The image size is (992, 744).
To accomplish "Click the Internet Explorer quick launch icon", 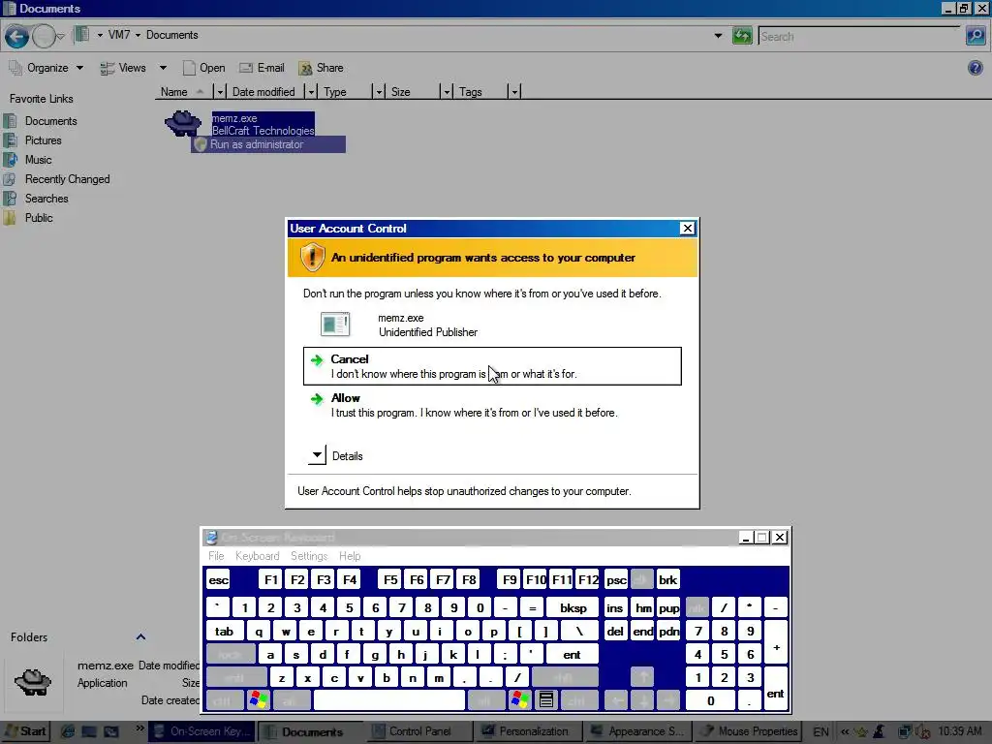I will (69, 731).
